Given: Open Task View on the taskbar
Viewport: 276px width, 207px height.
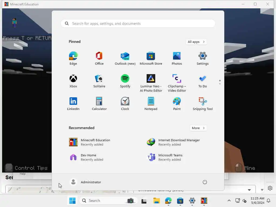Looking at the screenshot, I should (x=144, y=201).
